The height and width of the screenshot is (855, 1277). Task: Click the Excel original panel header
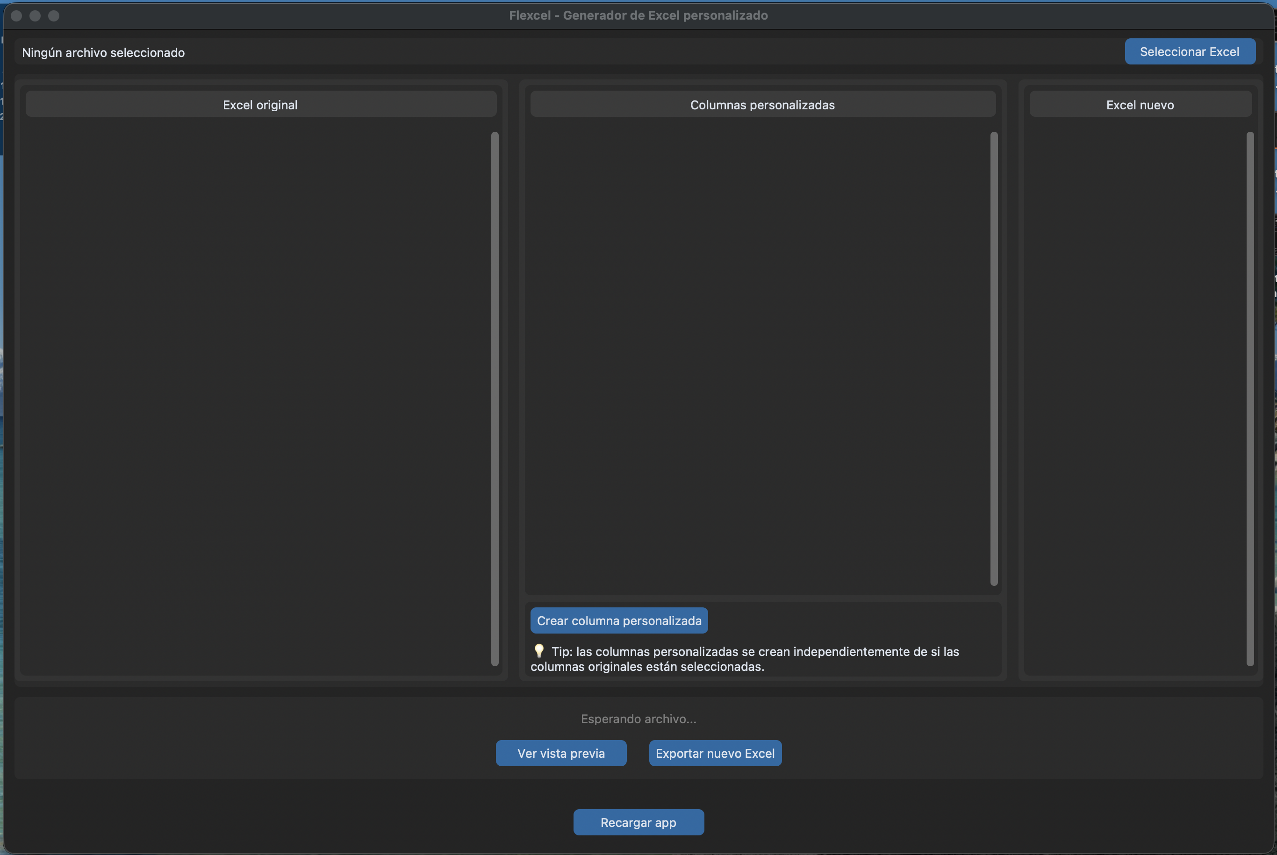(x=261, y=104)
